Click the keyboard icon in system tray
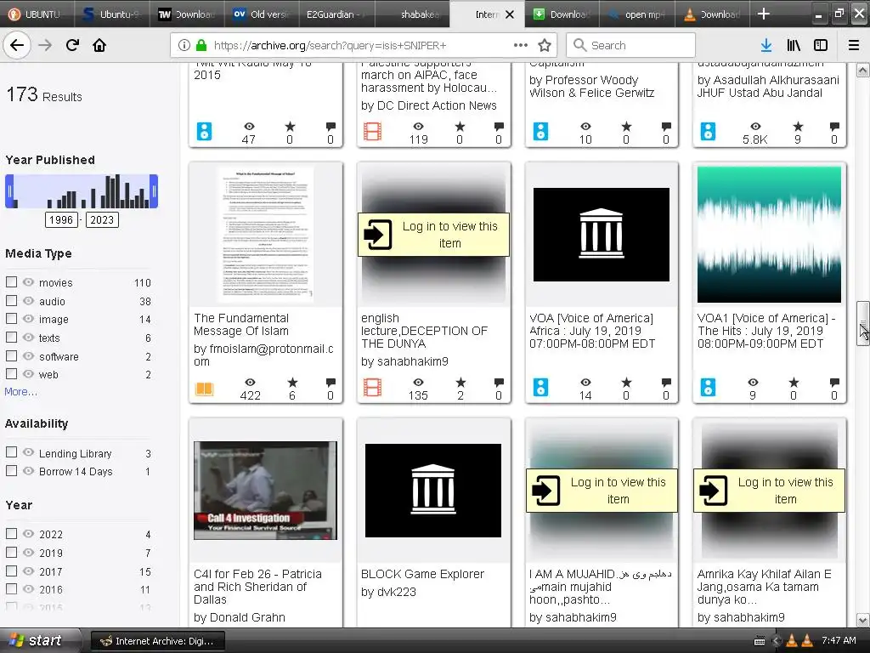The height and width of the screenshot is (653, 870). coord(760,641)
